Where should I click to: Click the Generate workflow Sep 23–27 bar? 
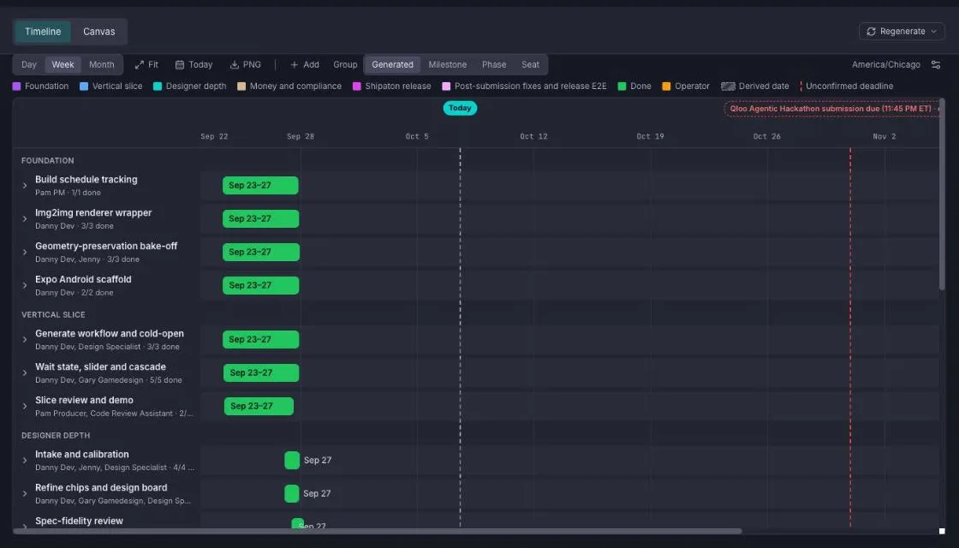(x=260, y=339)
